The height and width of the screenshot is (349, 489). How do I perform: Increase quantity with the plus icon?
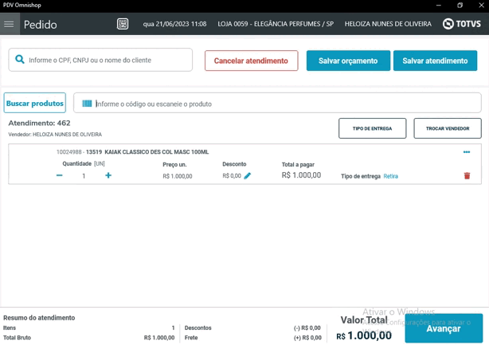(x=108, y=175)
